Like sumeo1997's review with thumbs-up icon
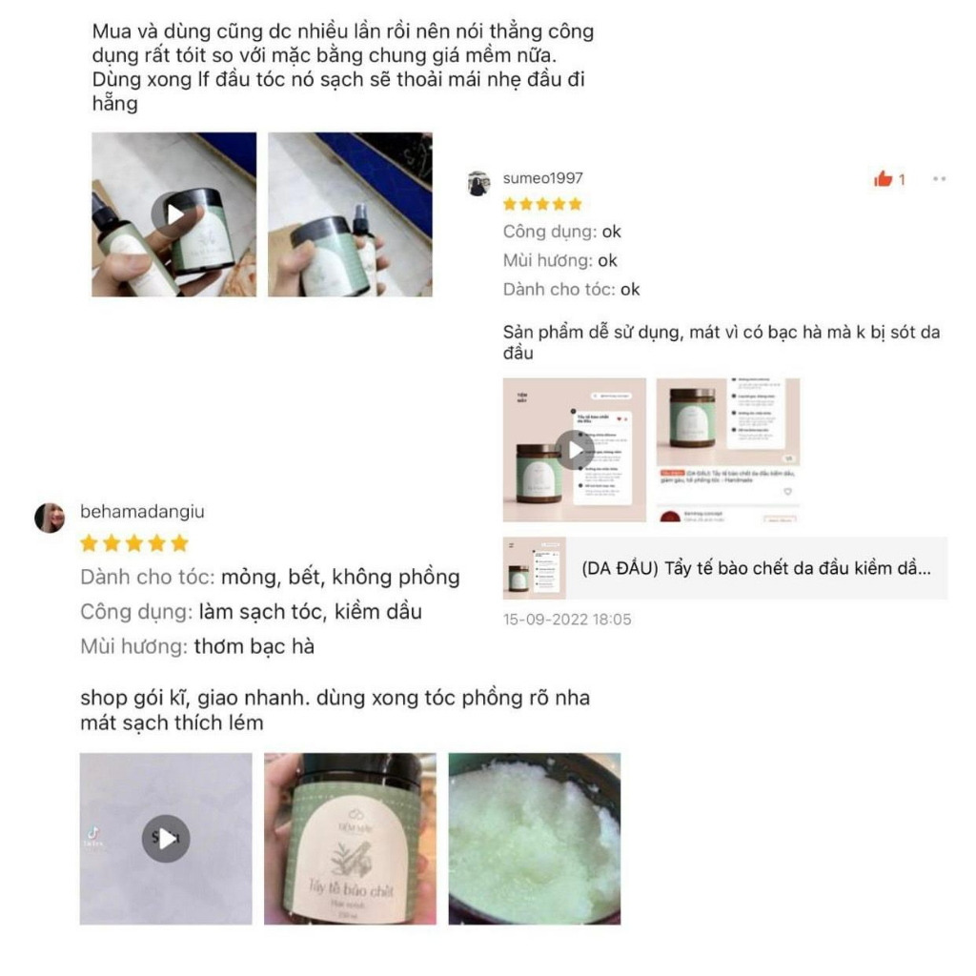 (883, 179)
